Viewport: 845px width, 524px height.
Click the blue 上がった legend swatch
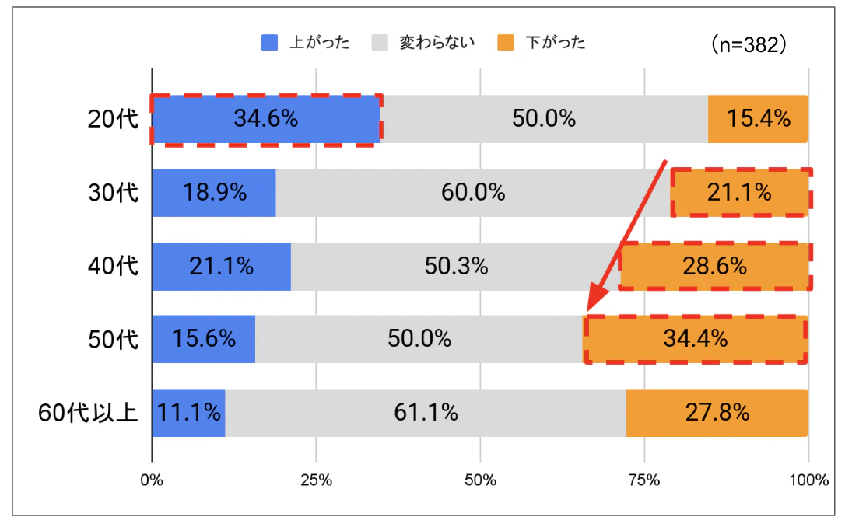(x=269, y=43)
